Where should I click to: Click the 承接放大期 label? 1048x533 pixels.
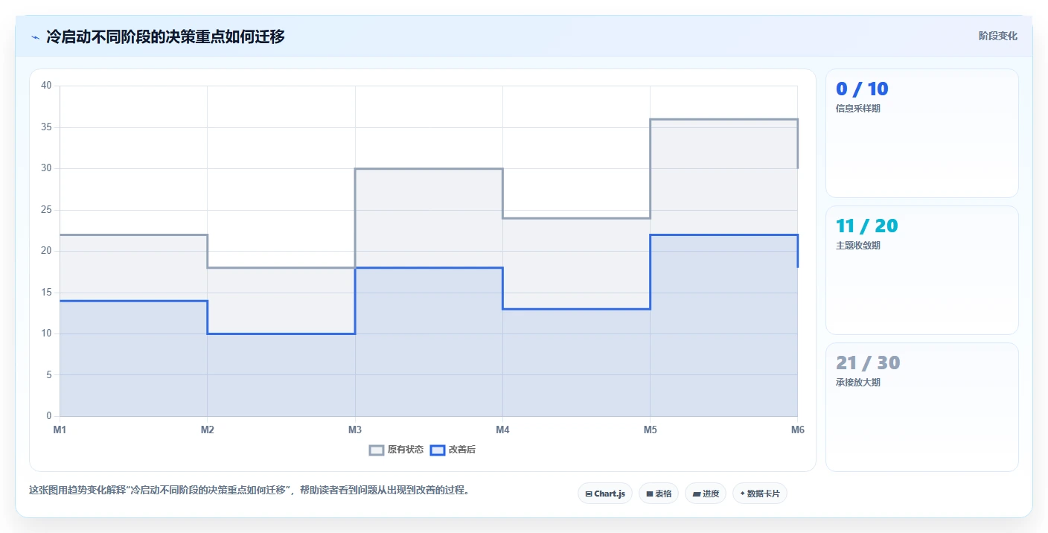[858, 383]
